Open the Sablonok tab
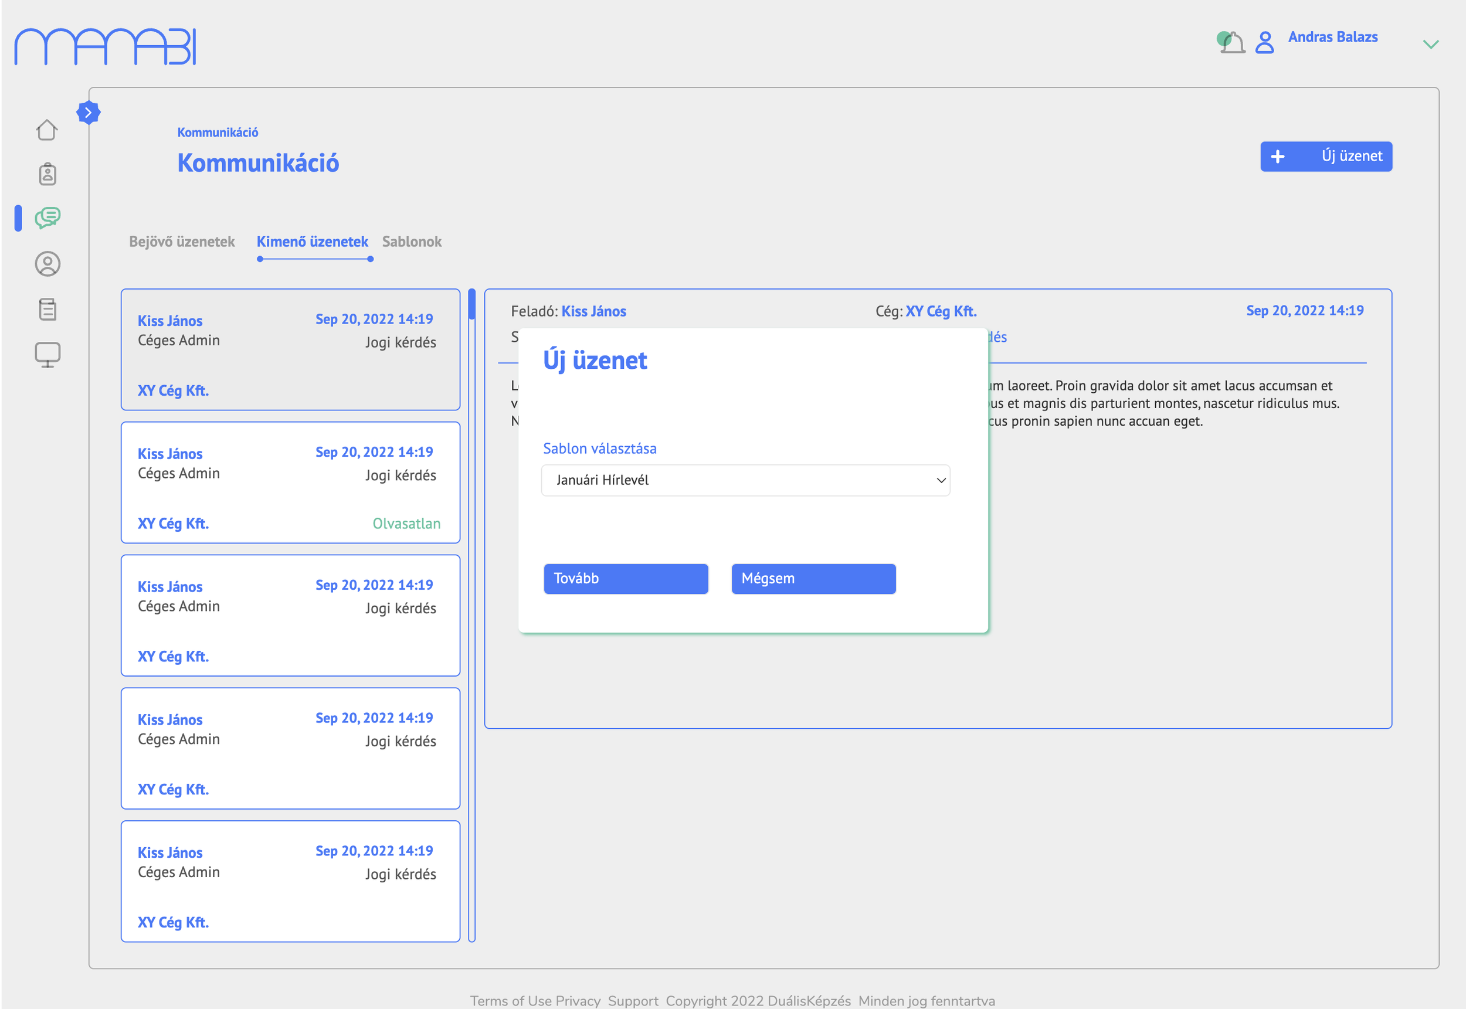Screen dimensions: 1466x1009 (x=412, y=242)
